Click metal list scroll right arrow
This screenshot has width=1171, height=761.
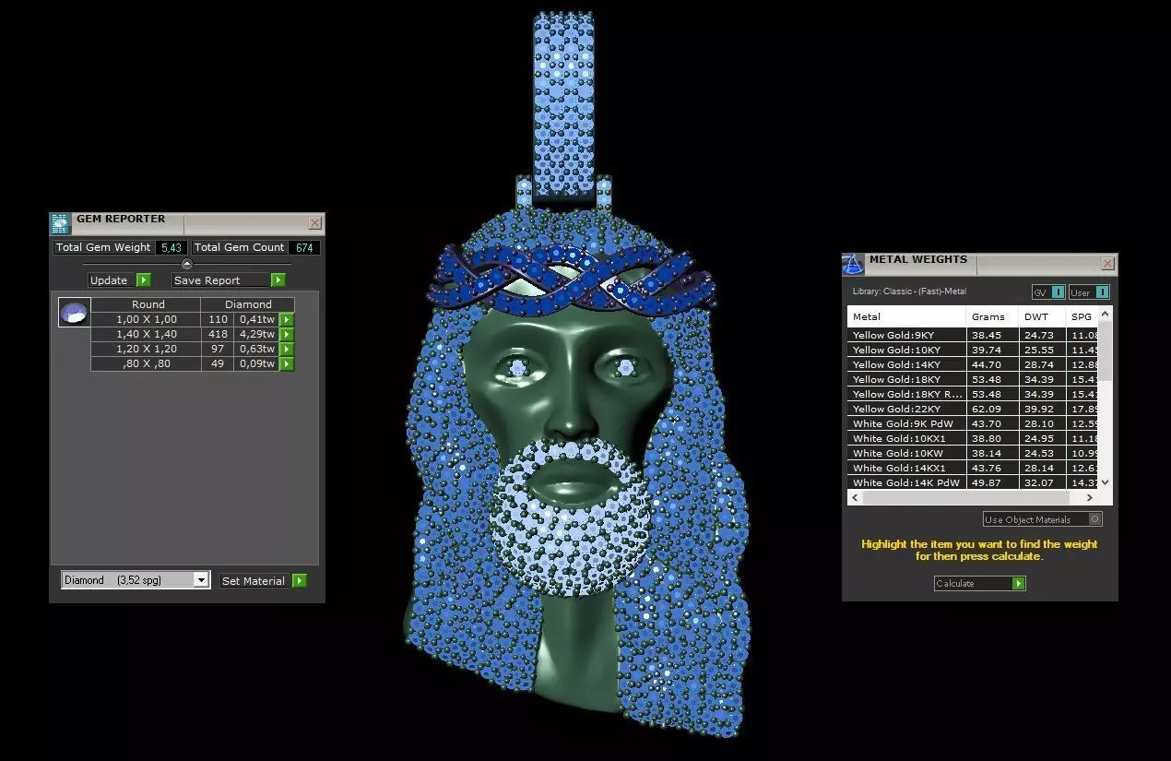point(1092,497)
